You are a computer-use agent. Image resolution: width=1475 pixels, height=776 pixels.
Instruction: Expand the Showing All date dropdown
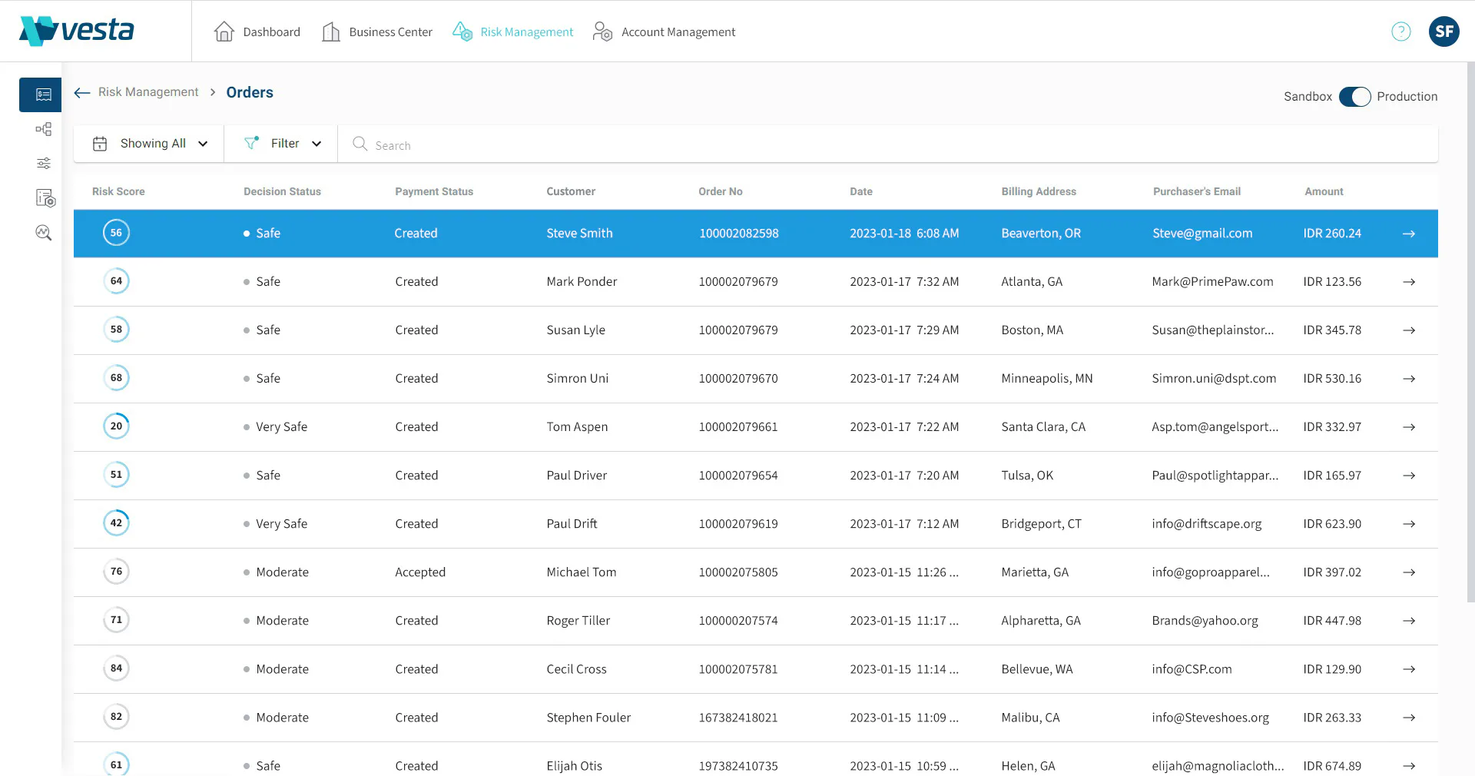tap(150, 144)
